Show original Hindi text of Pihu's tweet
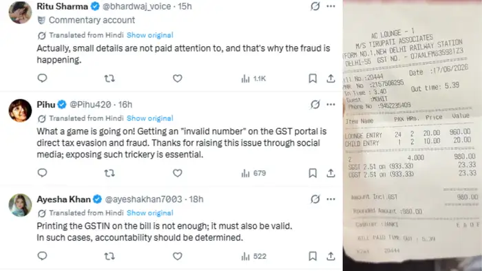 tap(150, 118)
